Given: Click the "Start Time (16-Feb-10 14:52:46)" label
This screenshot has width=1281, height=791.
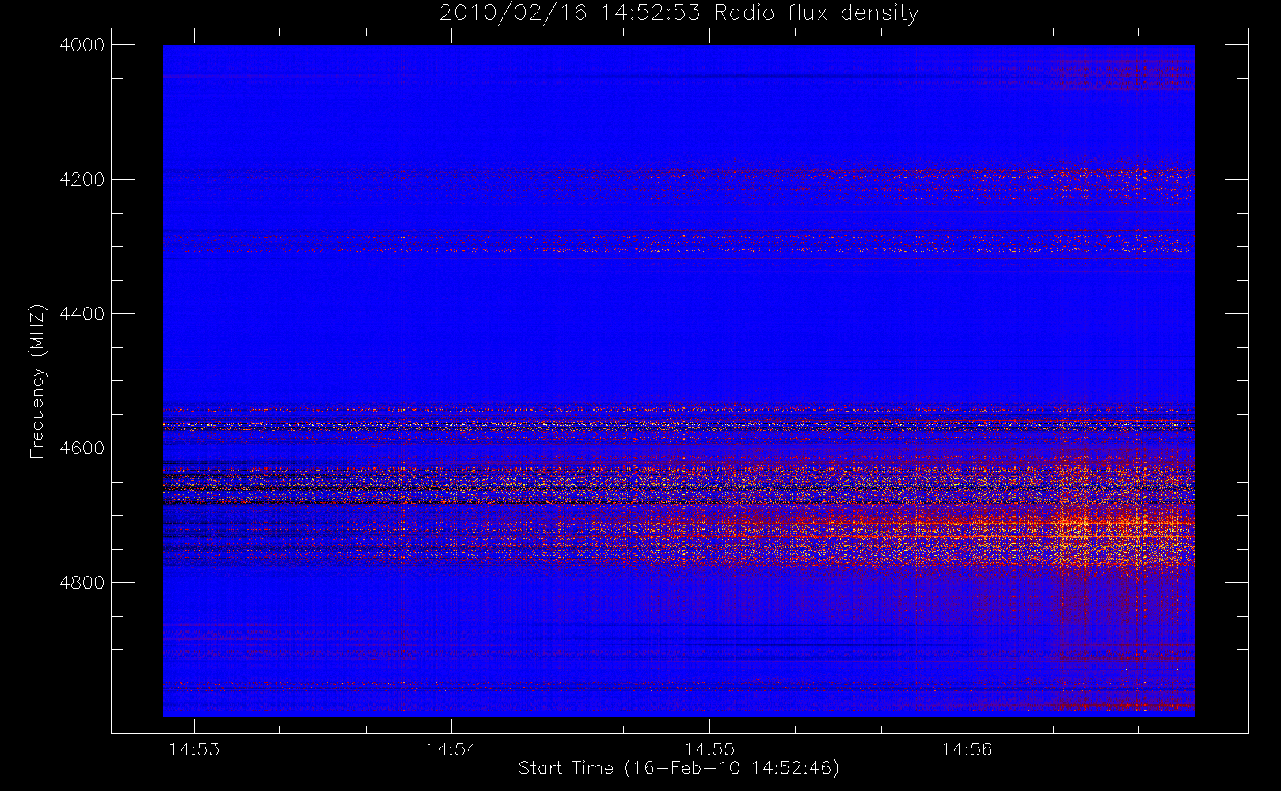Looking at the screenshot, I should pyautogui.click(x=679, y=768).
